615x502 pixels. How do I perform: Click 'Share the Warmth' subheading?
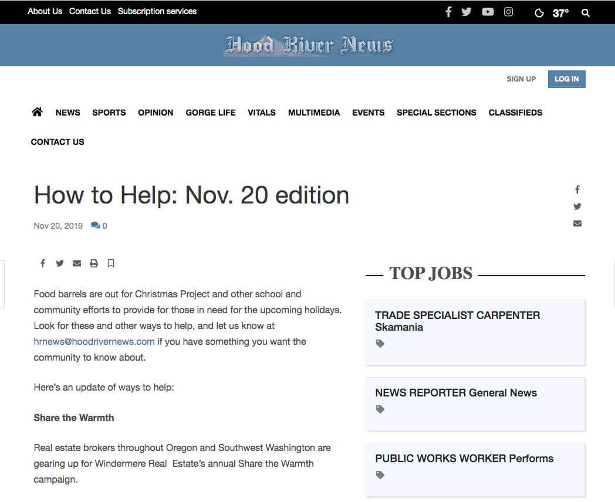click(x=74, y=418)
